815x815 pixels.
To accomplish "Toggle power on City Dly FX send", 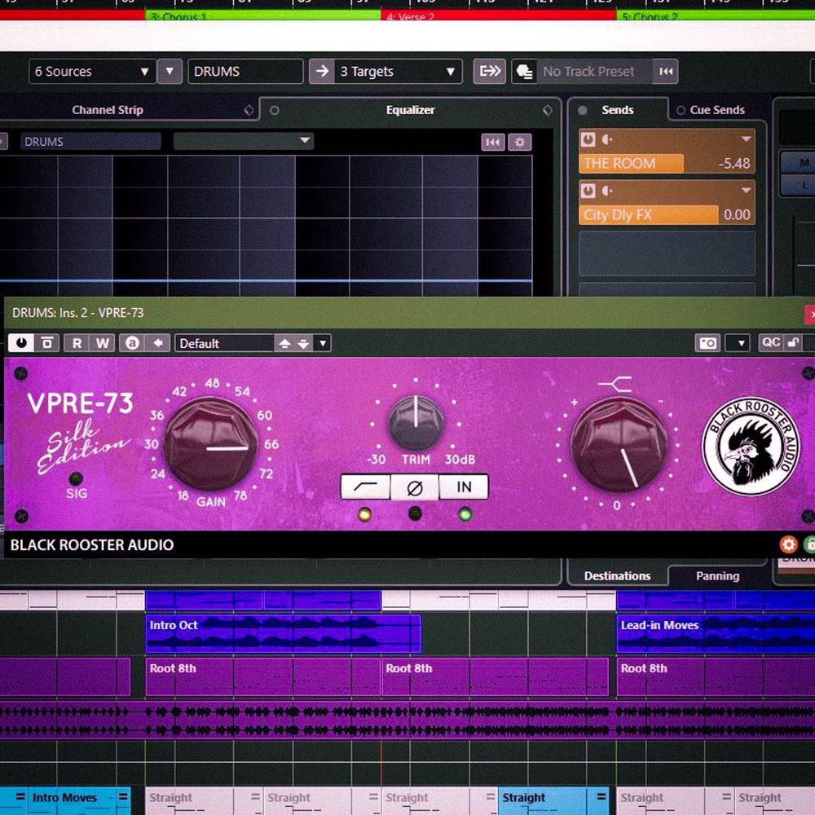I will coord(588,191).
